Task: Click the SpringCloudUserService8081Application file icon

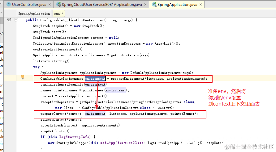Action: pyautogui.click(x=58, y=5)
